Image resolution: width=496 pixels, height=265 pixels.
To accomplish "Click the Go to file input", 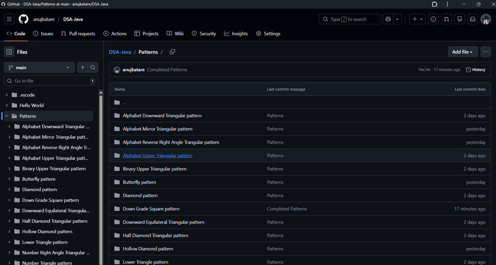I will pos(51,81).
